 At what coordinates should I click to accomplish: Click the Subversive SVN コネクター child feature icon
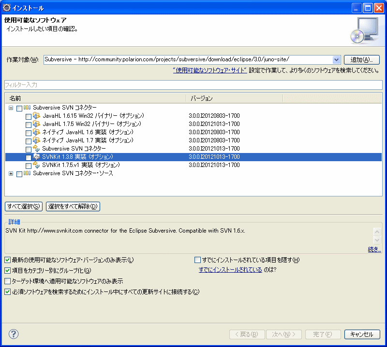click(36, 149)
